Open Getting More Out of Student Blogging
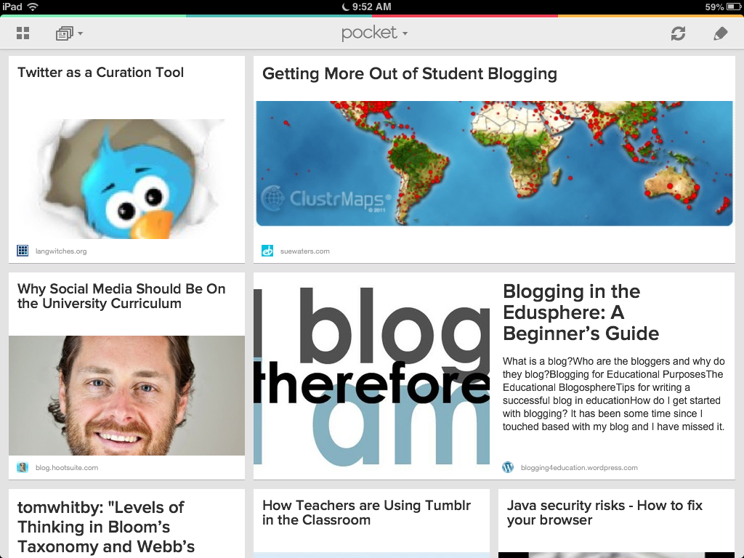 point(410,74)
